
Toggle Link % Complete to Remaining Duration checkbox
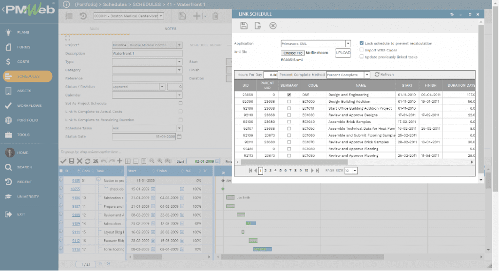click(180, 120)
